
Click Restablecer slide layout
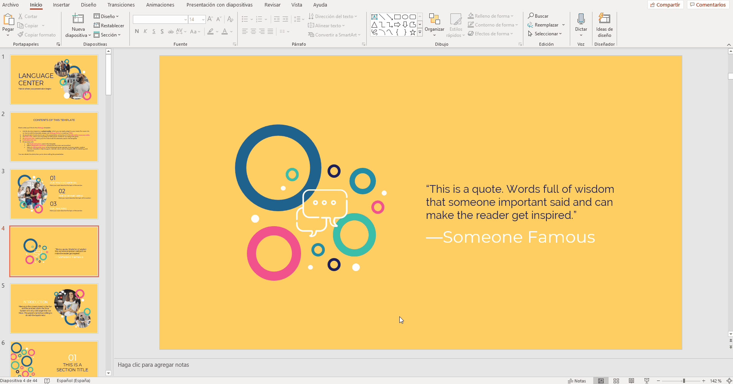click(109, 26)
